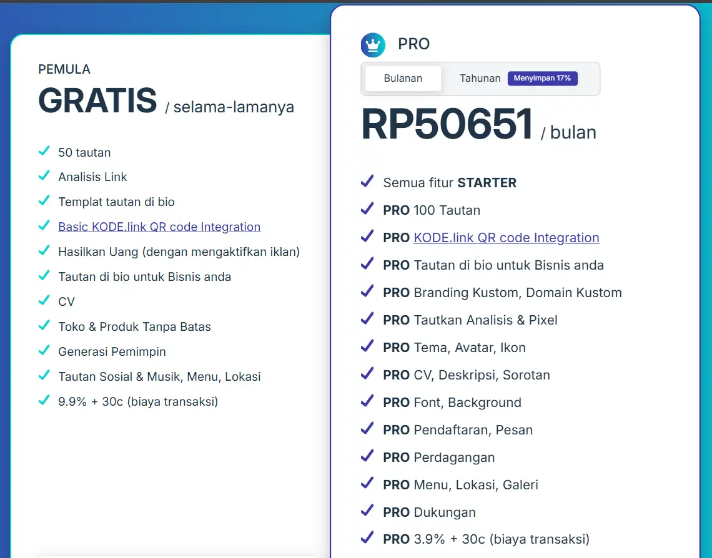
Task: Open PRO KODE.link QR code Integration link
Action: click(506, 238)
